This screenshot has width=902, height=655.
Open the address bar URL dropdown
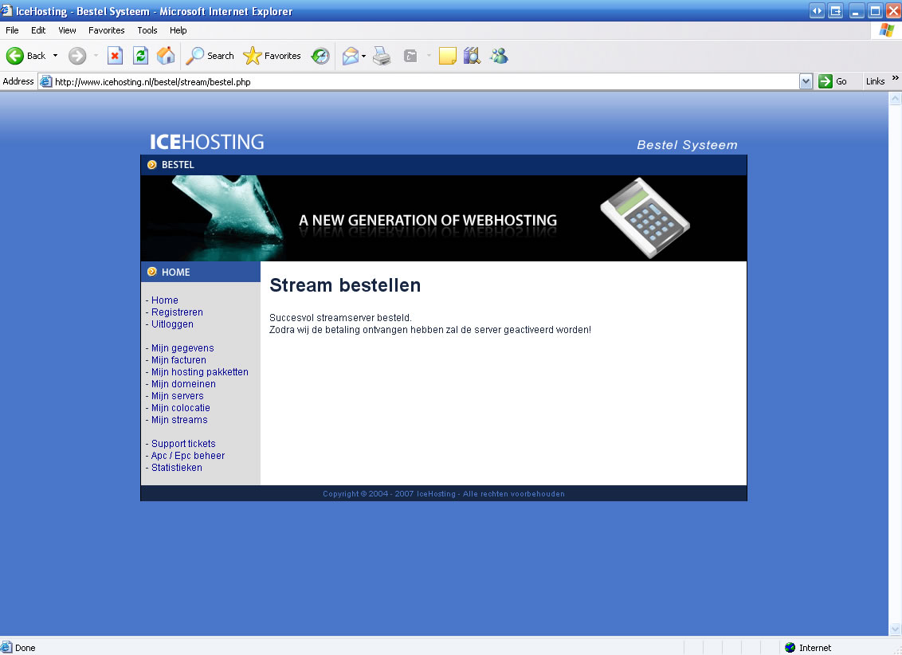click(x=806, y=81)
